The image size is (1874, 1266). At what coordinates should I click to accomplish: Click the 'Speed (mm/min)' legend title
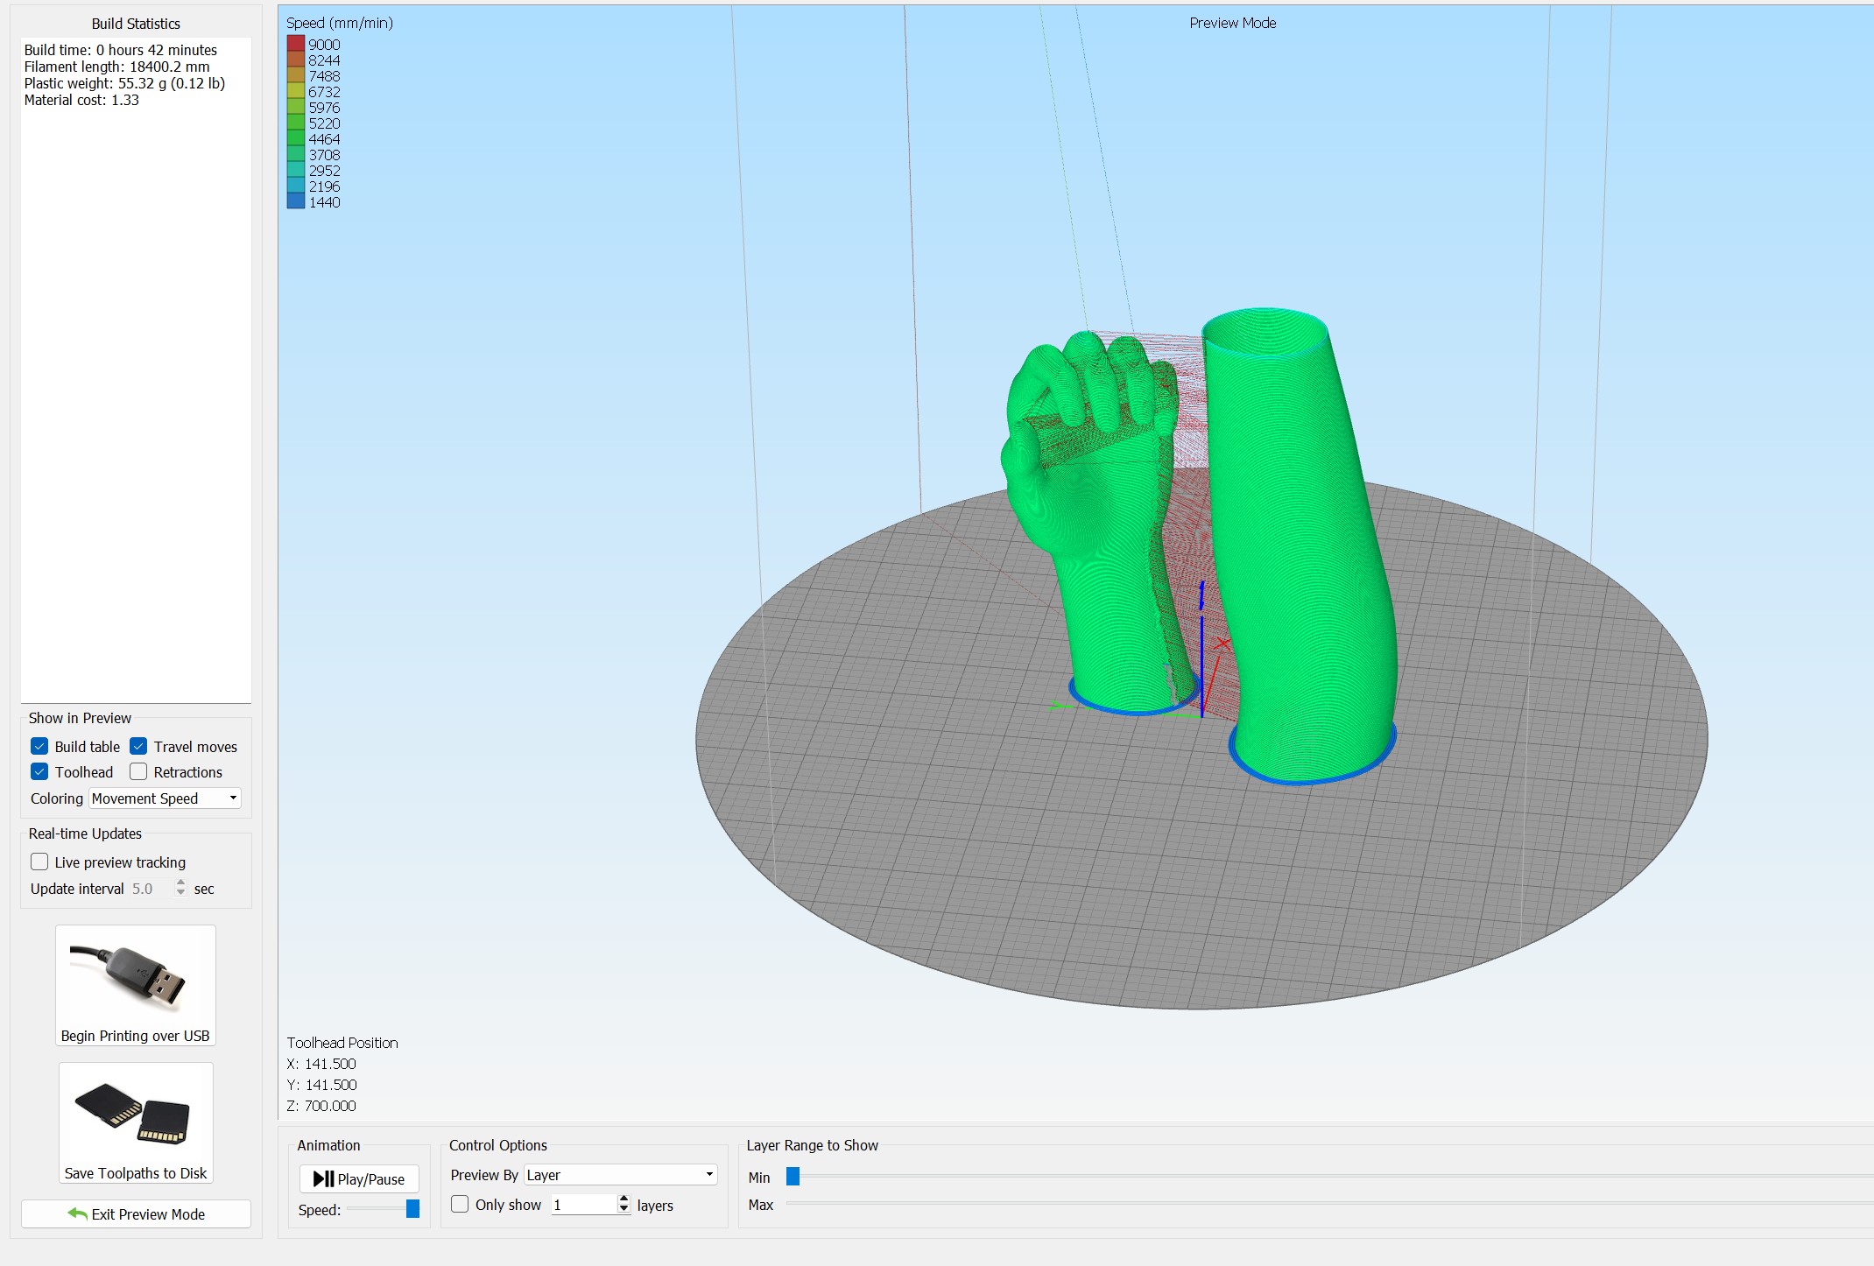[340, 23]
